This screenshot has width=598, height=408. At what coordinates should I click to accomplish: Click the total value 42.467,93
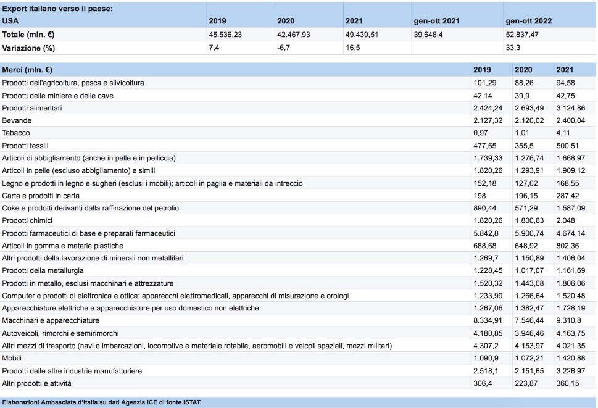294,35
